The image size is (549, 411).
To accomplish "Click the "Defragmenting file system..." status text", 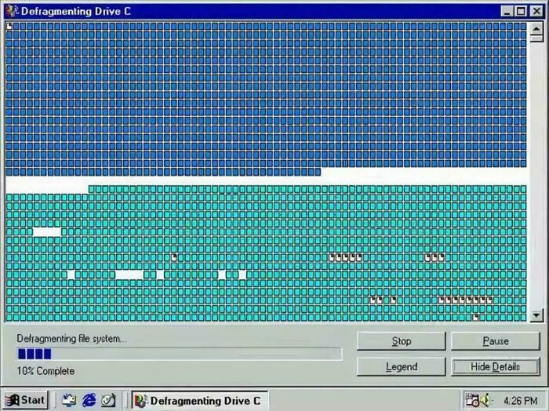I will [72, 339].
